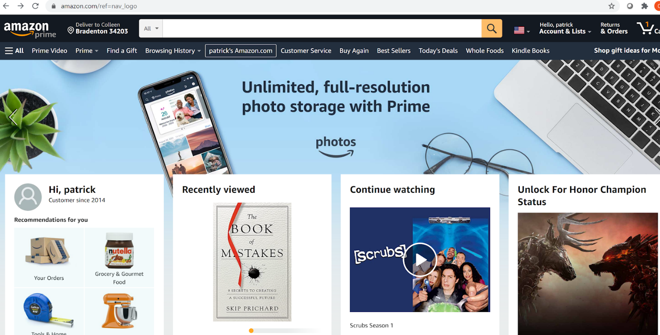Go to Best Sellers

[394, 51]
